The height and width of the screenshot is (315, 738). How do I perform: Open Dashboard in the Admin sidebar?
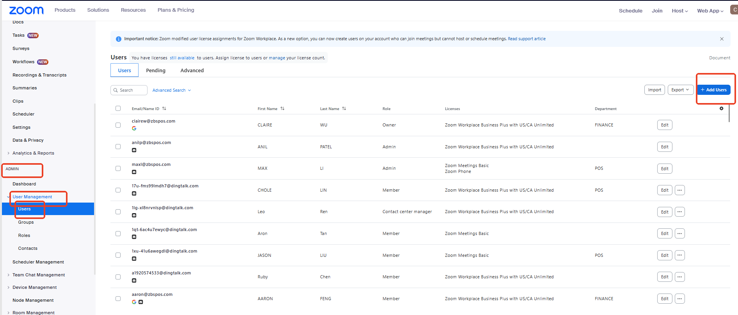pos(24,184)
